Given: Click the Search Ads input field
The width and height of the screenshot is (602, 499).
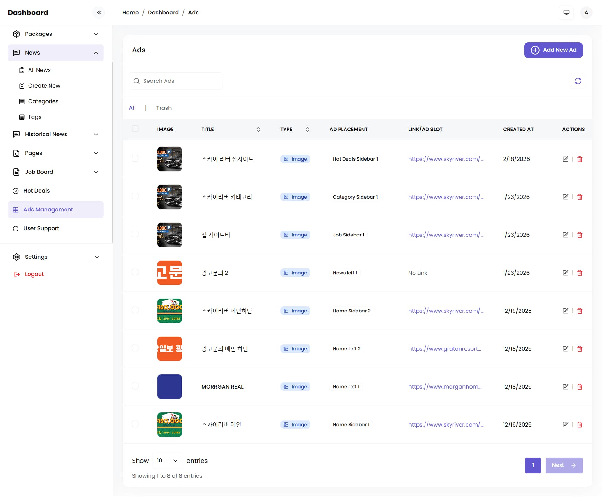Looking at the screenshot, I should pyautogui.click(x=176, y=81).
